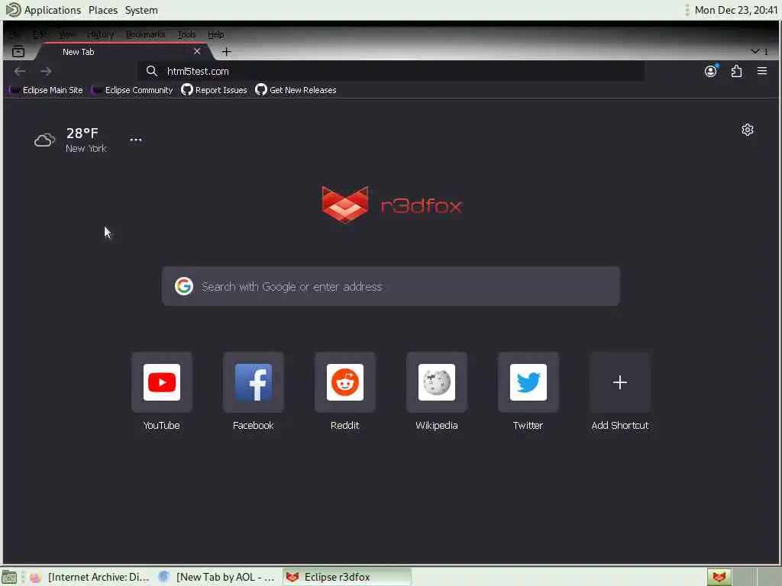Click the tab overview icon left of New Tab
This screenshot has height=586, width=782.
pyautogui.click(x=18, y=51)
